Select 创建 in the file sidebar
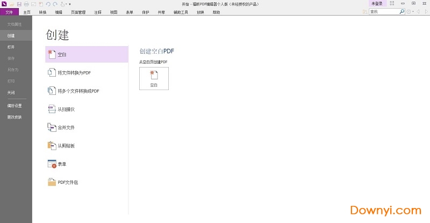The height and width of the screenshot is (223, 430). pyautogui.click(x=16, y=35)
